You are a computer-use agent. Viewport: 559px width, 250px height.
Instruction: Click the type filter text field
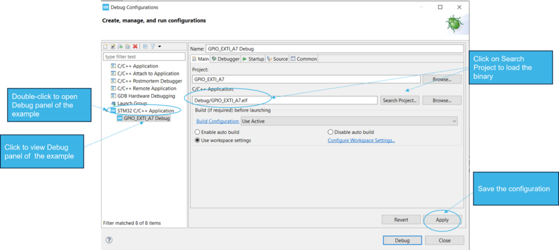(144, 56)
